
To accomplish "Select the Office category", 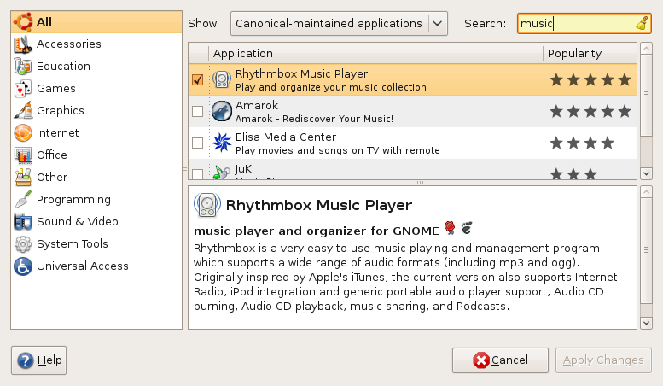I will point(96,155).
